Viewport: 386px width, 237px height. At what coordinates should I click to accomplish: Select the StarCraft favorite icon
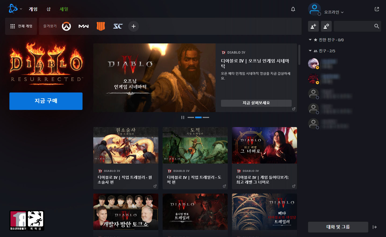pos(118,26)
